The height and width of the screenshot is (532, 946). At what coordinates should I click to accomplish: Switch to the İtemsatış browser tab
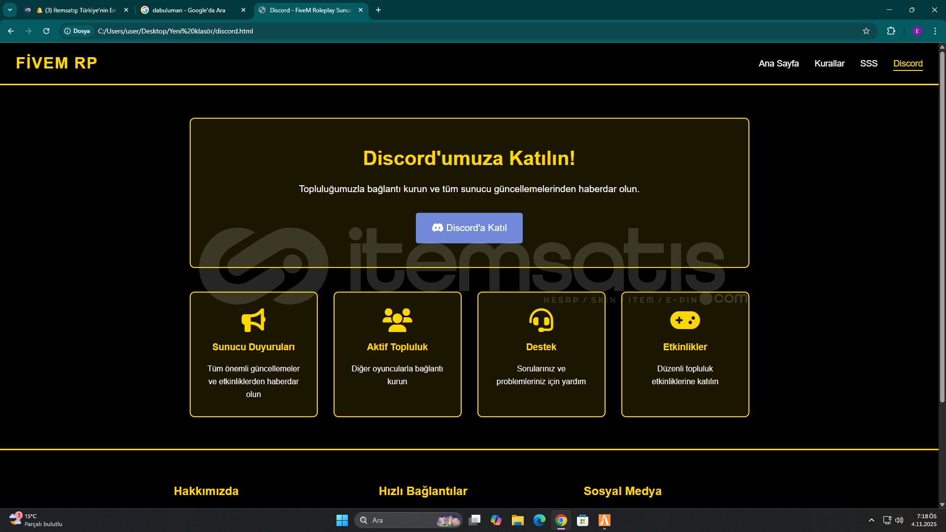point(79,10)
